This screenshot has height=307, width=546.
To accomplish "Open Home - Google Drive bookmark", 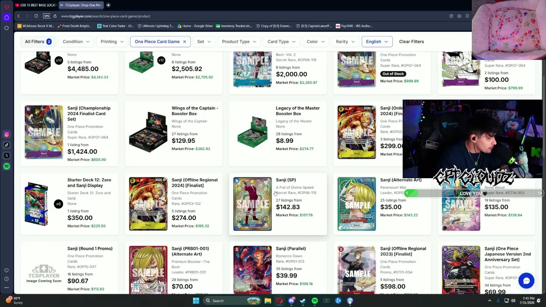I will pos(195,26).
